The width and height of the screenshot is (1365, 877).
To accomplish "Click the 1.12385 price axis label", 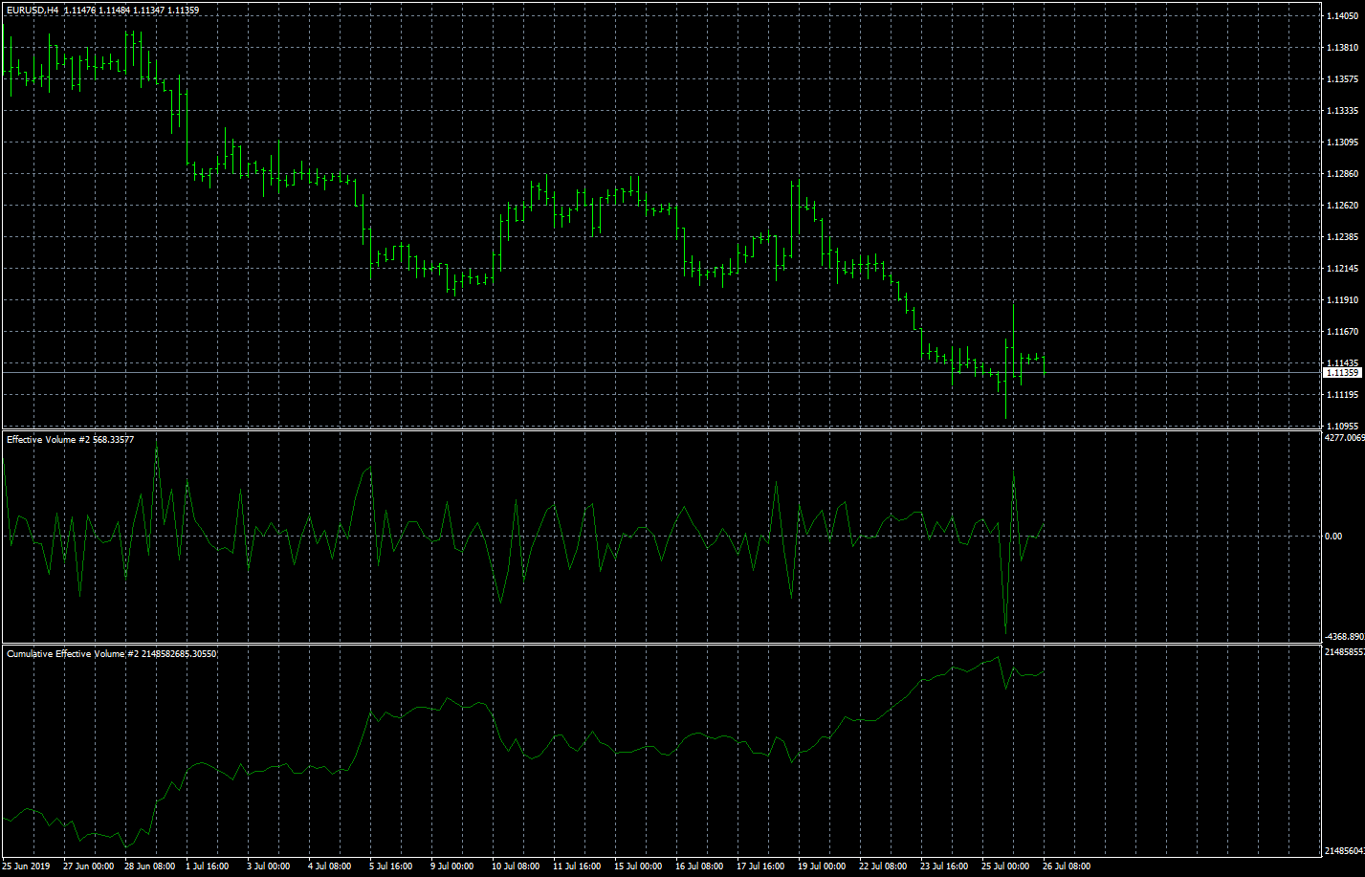I will point(1344,237).
